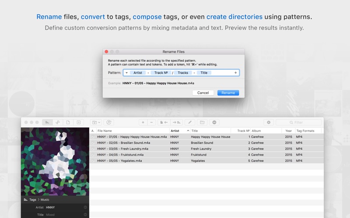Screen dimensions: 350x218
Task: Select the Music breadcrumb in the Tags panel
Action: point(45,199)
